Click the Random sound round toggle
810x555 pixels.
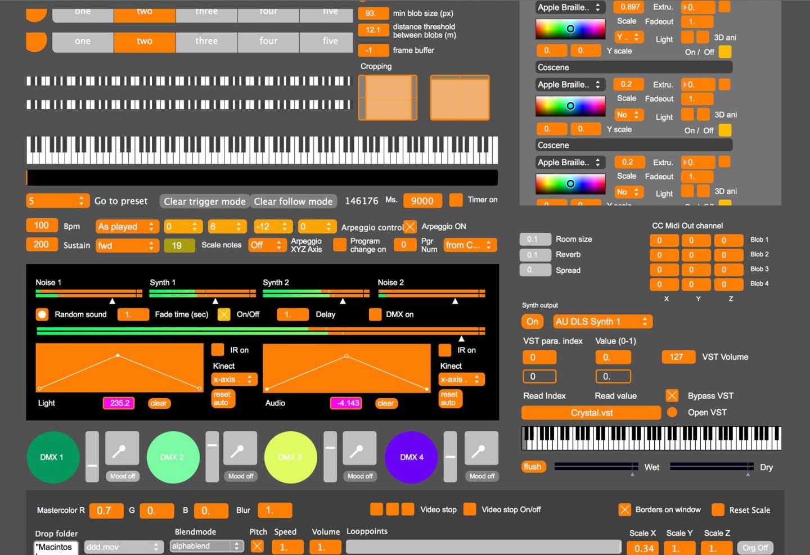[42, 314]
